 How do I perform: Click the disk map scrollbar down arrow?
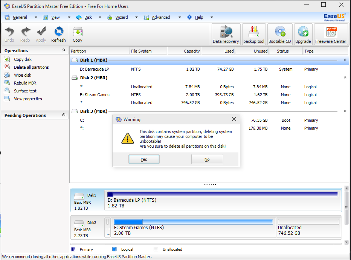[x=346, y=242]
